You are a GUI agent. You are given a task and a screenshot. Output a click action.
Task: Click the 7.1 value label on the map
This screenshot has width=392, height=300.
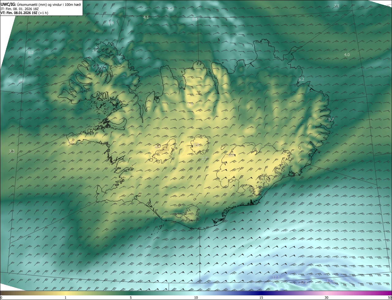pos(337,6)
